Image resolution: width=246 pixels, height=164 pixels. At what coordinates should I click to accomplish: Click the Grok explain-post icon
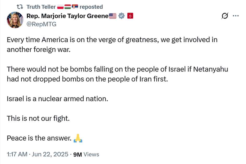pos(225,16)
